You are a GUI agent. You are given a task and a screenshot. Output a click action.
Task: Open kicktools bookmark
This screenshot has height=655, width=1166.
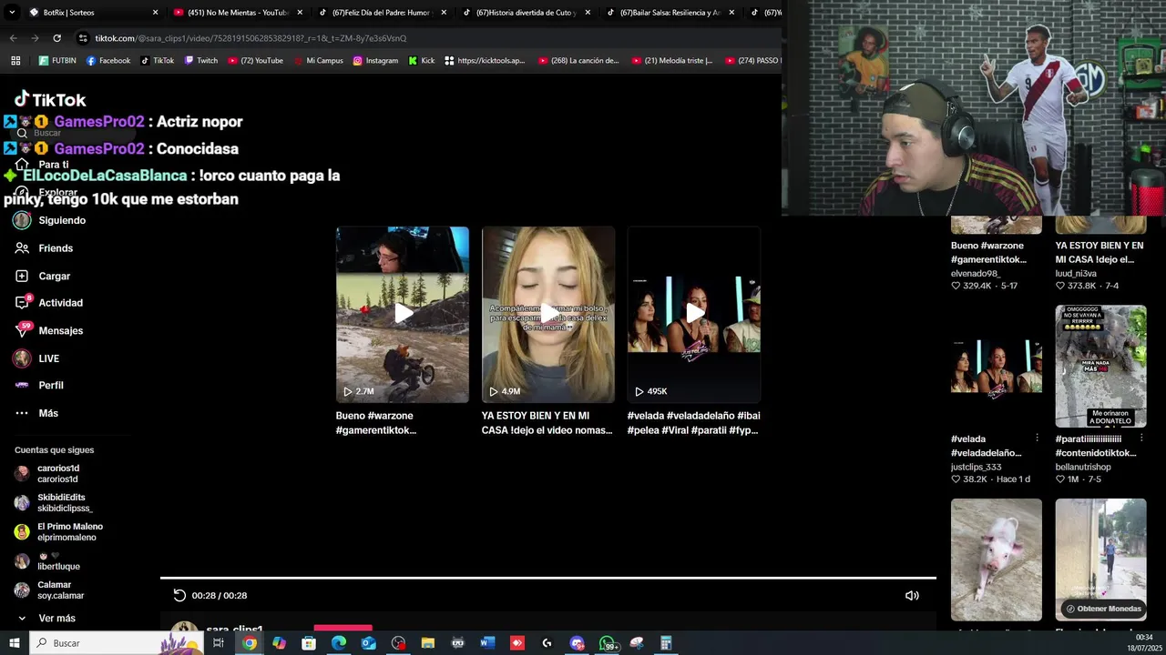pos(485,61)
